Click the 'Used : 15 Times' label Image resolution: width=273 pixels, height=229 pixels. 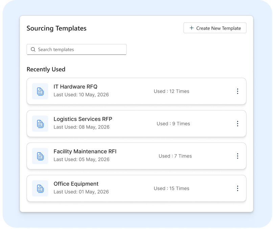pyautogui.click(x=172, y=189)
